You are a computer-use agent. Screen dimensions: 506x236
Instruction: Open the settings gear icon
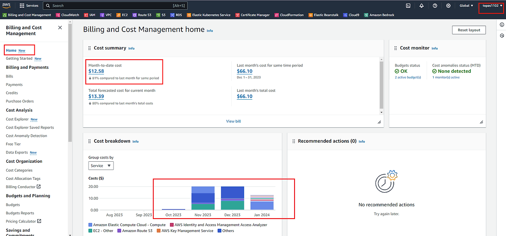(448, 6)
